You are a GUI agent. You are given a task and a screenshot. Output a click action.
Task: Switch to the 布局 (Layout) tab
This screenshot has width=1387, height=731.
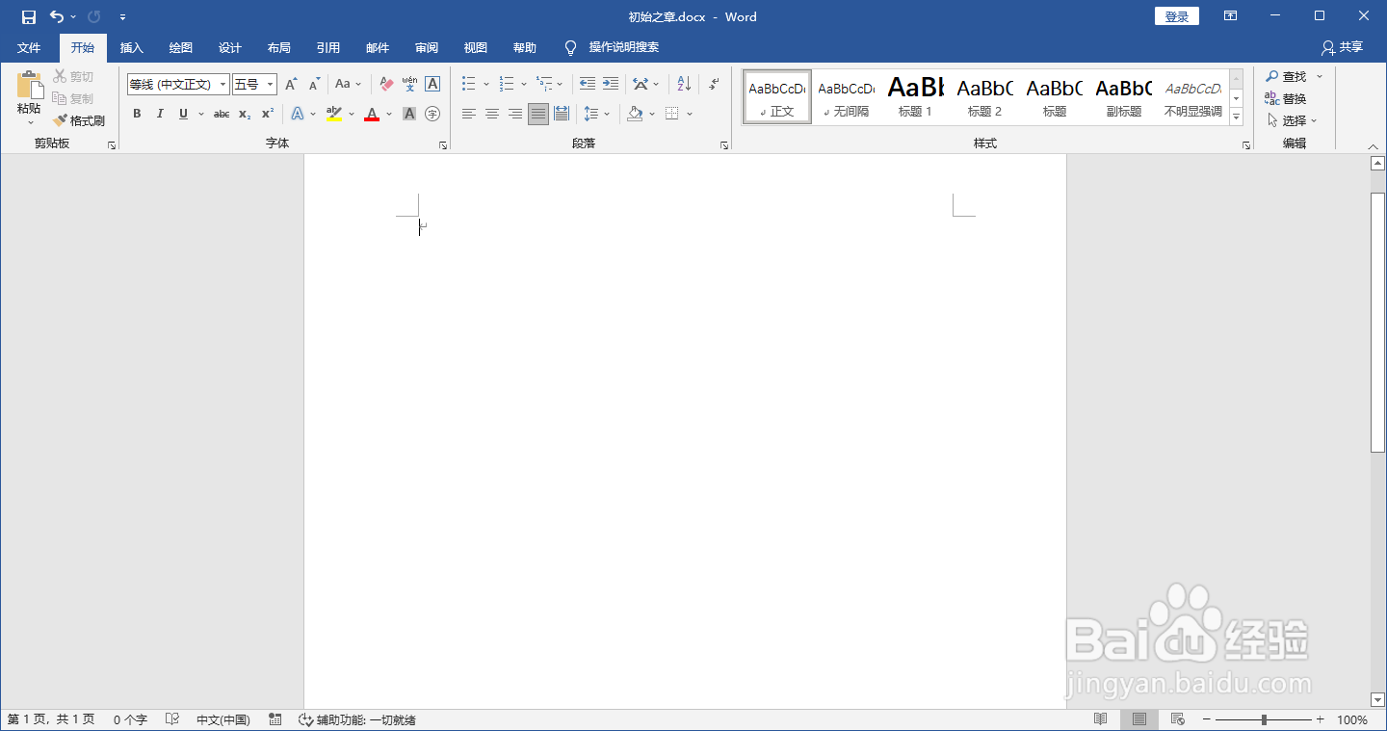[x=279, y=47]
